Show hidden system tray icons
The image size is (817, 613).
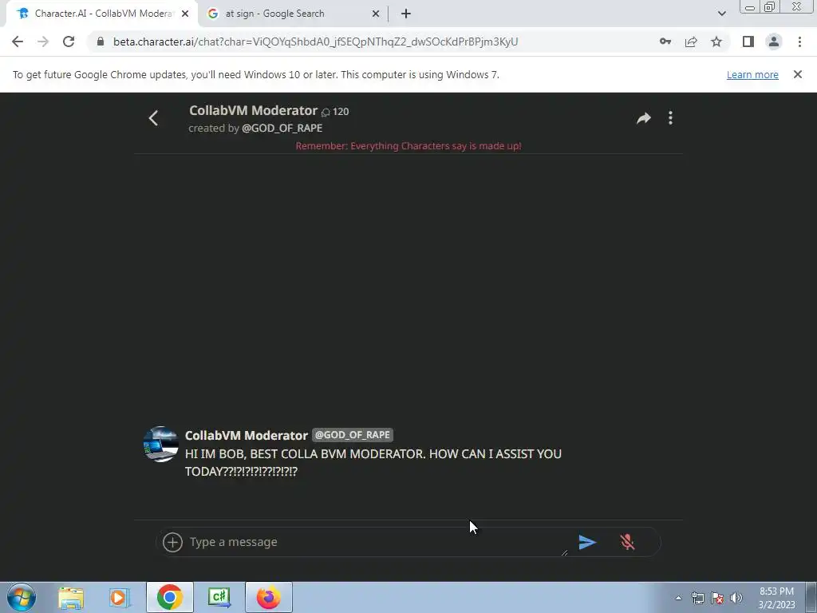pos(678,598)
